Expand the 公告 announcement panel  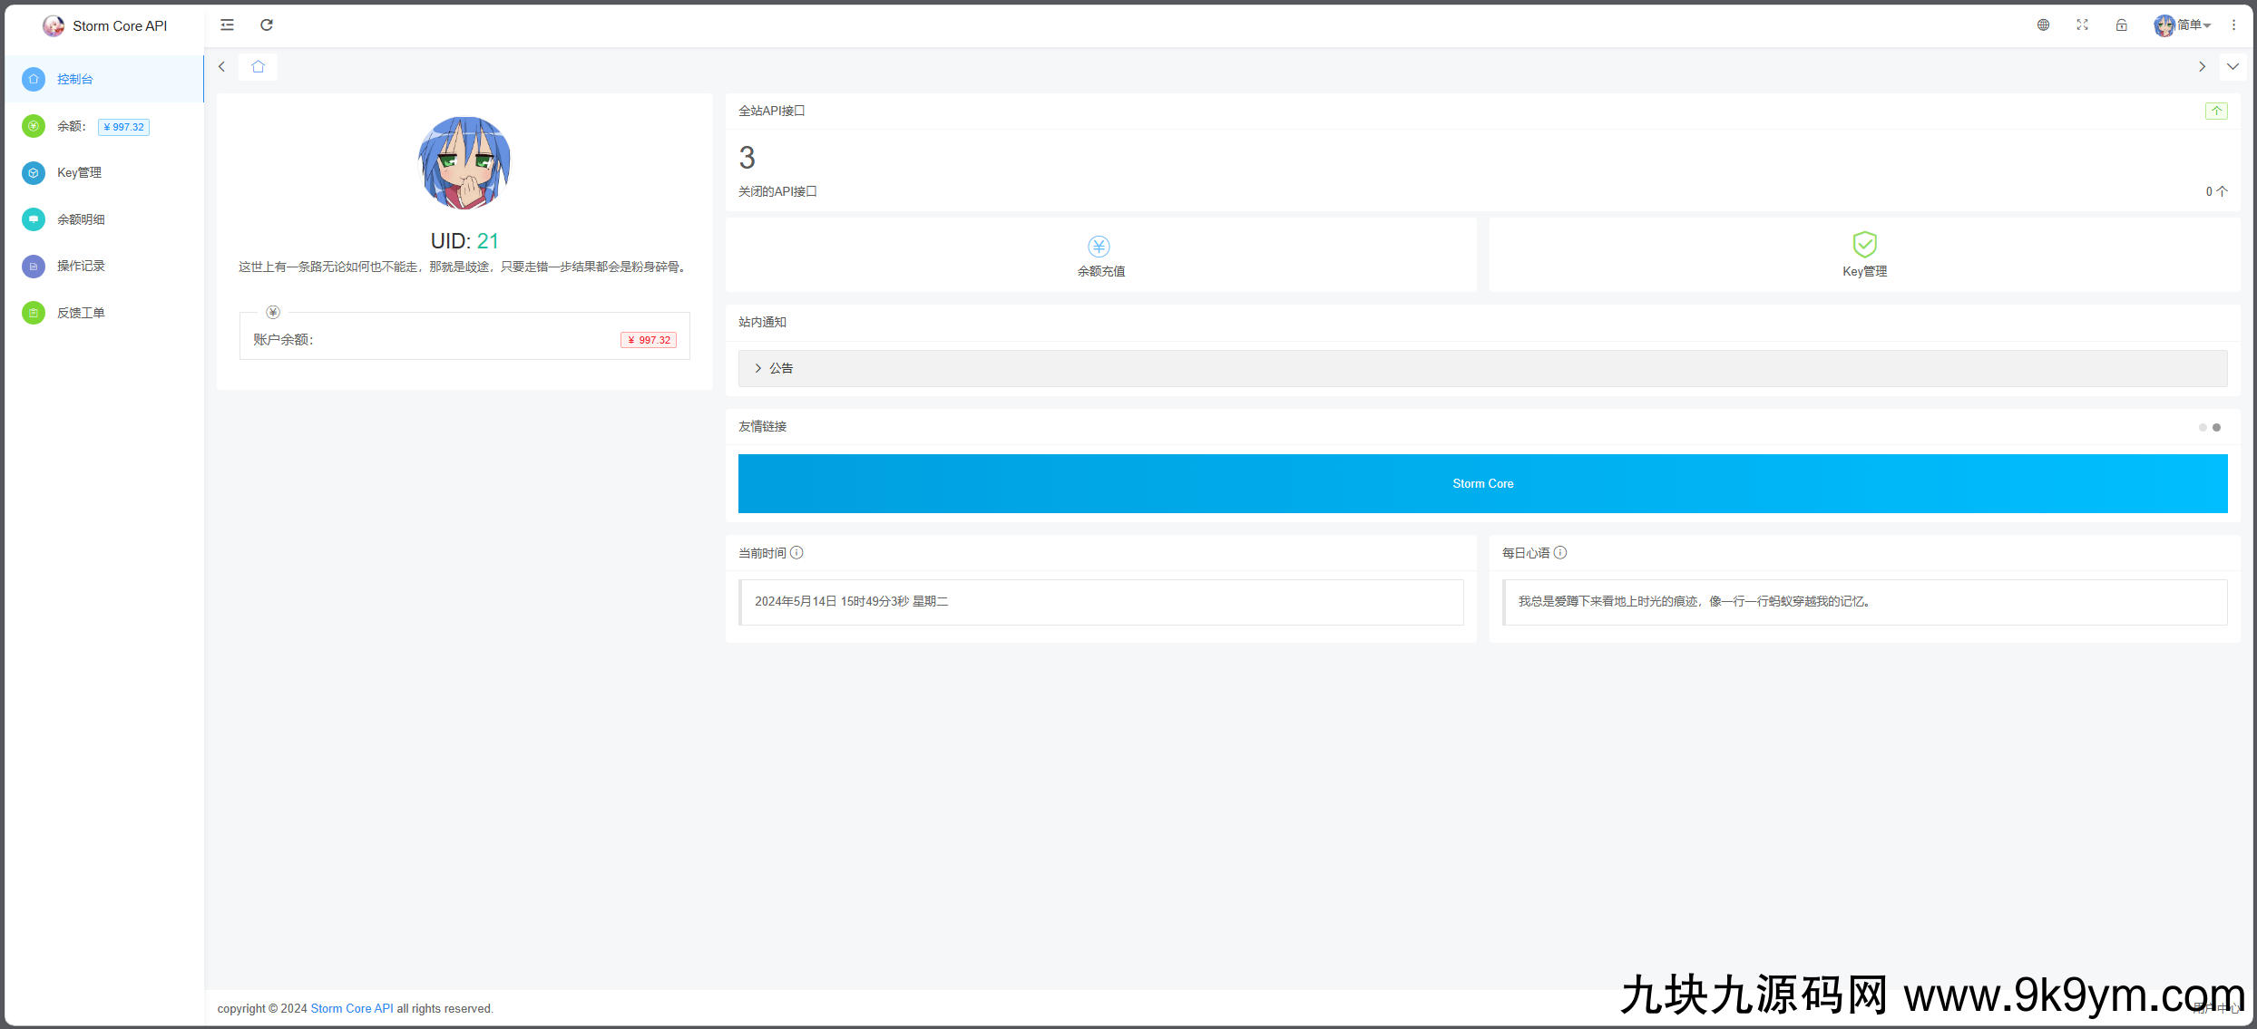pyautogui.click(x=780, y=367)
